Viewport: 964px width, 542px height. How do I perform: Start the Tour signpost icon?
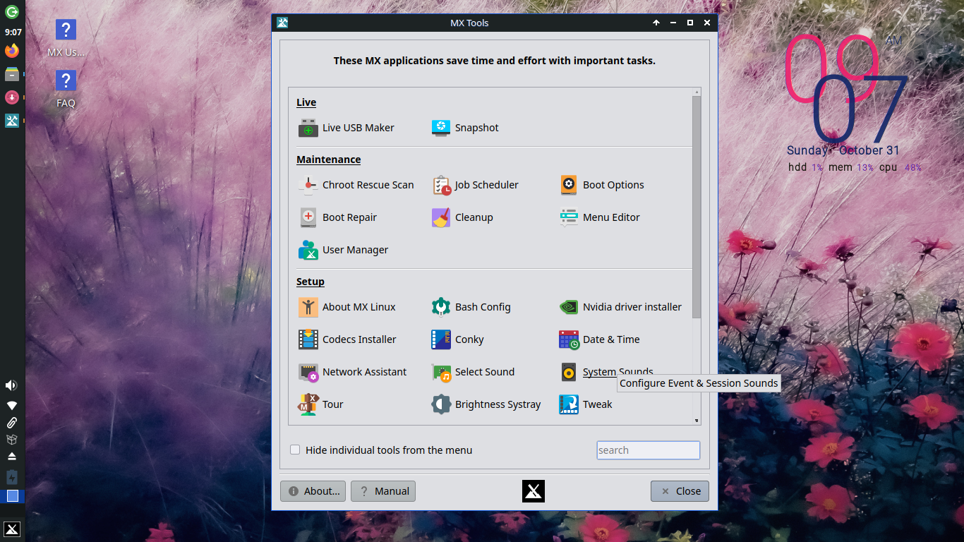[308, 404]
